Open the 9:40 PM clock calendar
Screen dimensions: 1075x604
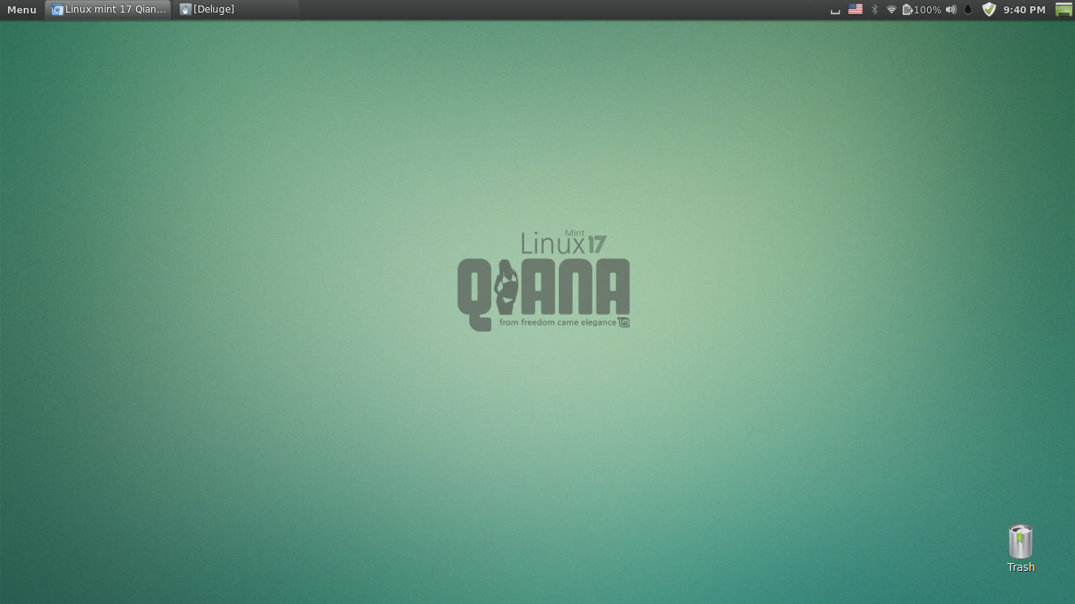(1025, 9)
